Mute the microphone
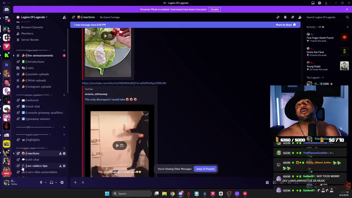Screen dimensions: 352x198 (41, 182)
